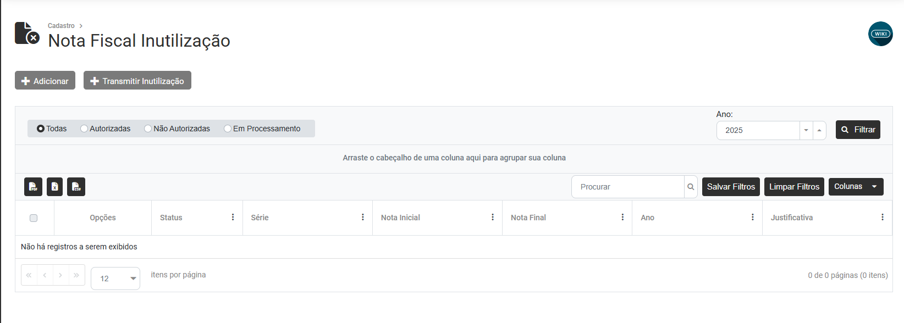The image size is (904, 323).
Task: Export the grid to PDF
Action: point(34,187)
